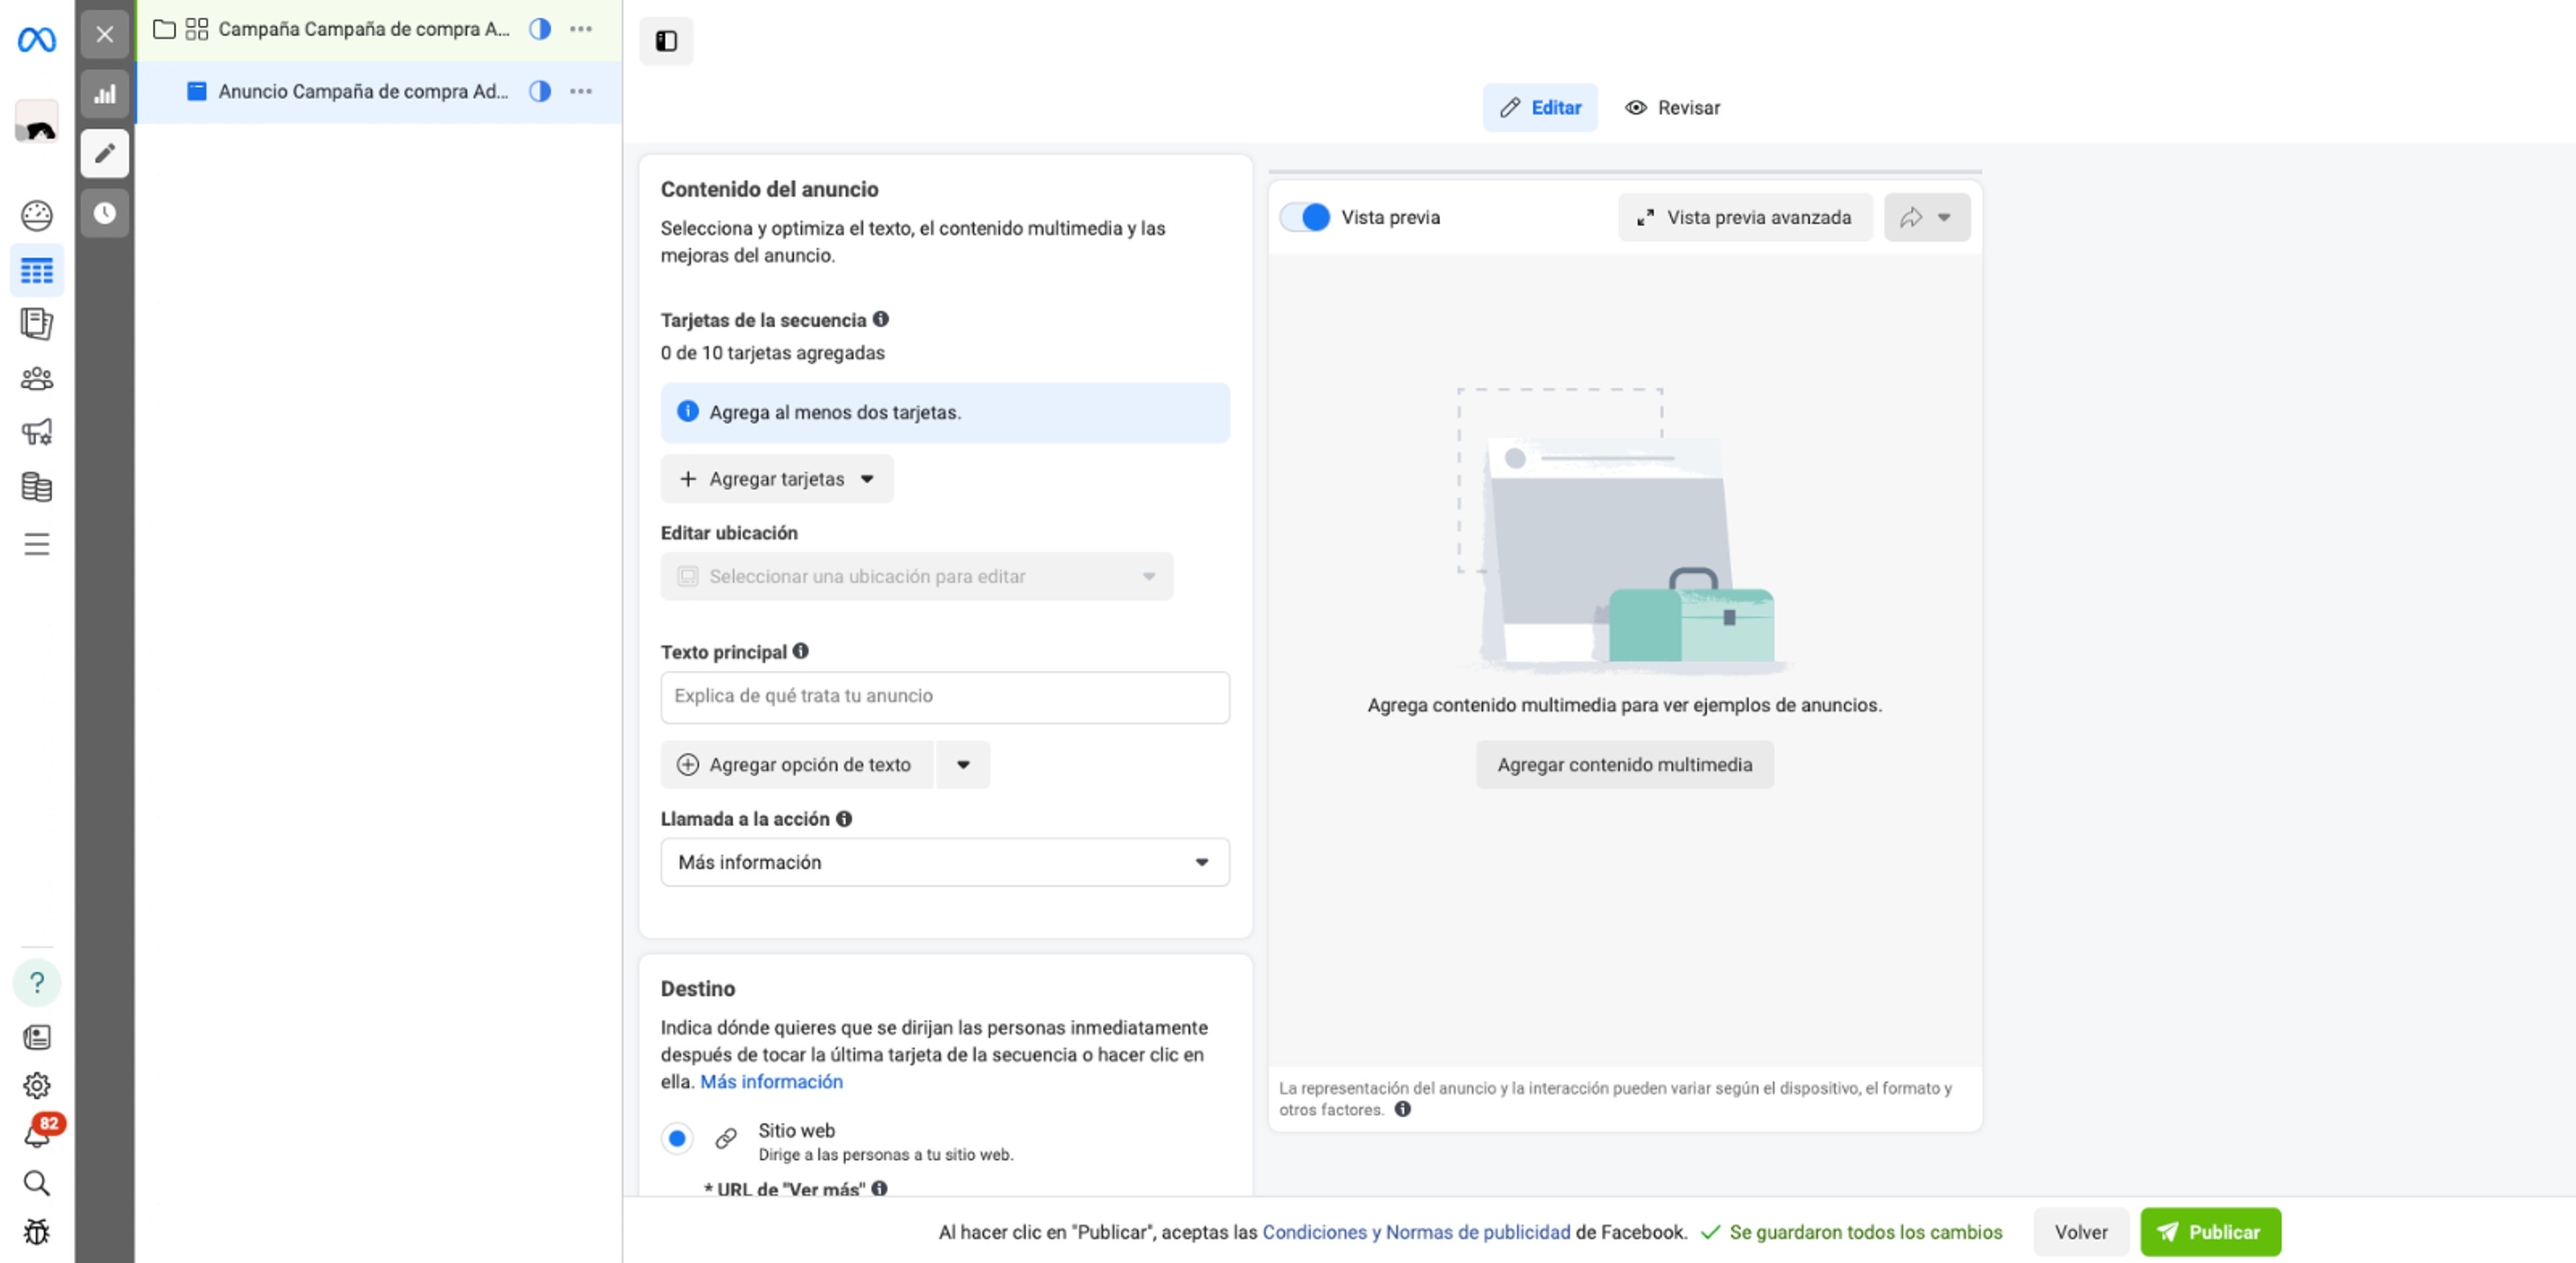2576x1263 pixels.
Task: Open the share preview dropdown
Action: point(1927,218)
